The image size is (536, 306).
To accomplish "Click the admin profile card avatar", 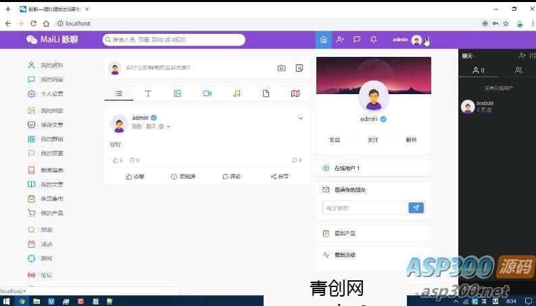I will point(374,96).
